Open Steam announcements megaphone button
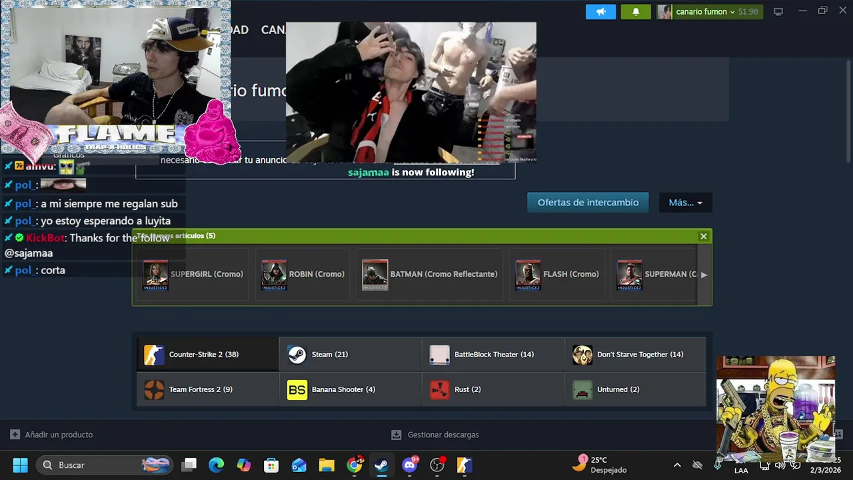Image resolution: width=853 pixels, height=480 pixels. click(x=600, y=11)
